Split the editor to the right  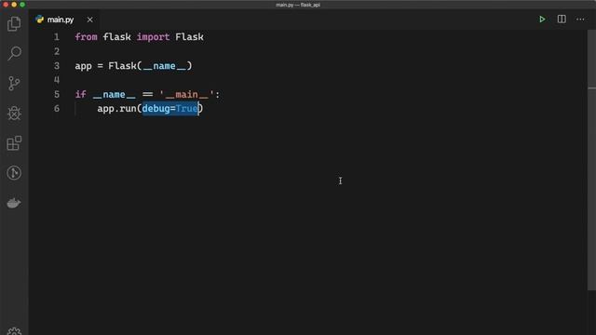(x=562, y=19)
